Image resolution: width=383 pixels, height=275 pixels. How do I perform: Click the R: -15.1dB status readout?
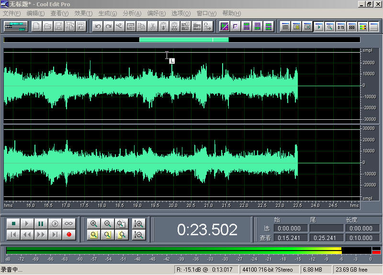(x=206, y=270)
